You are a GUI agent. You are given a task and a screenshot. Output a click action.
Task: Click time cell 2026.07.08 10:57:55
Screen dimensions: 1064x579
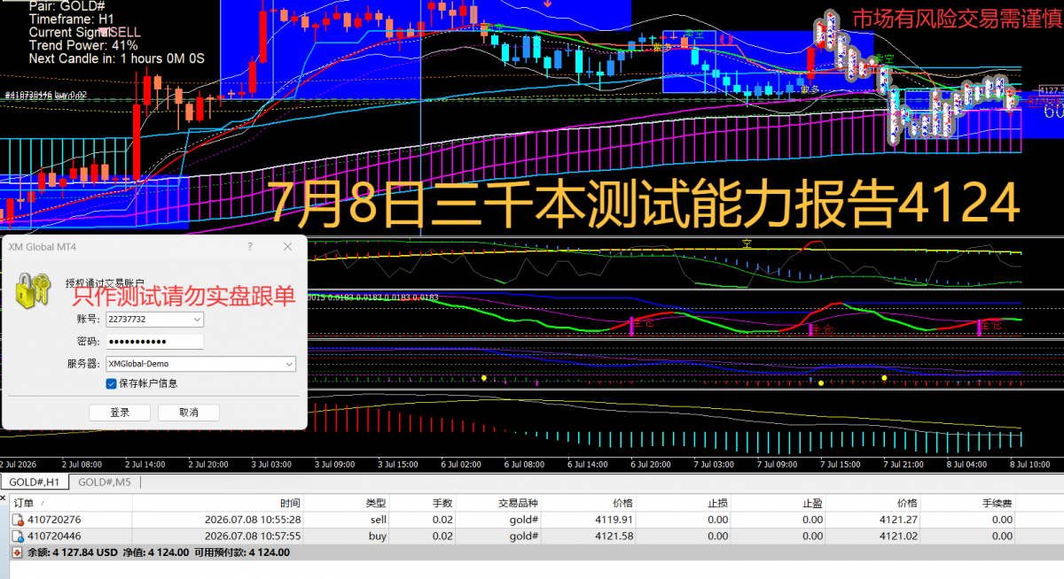click(x=252, y=536)
